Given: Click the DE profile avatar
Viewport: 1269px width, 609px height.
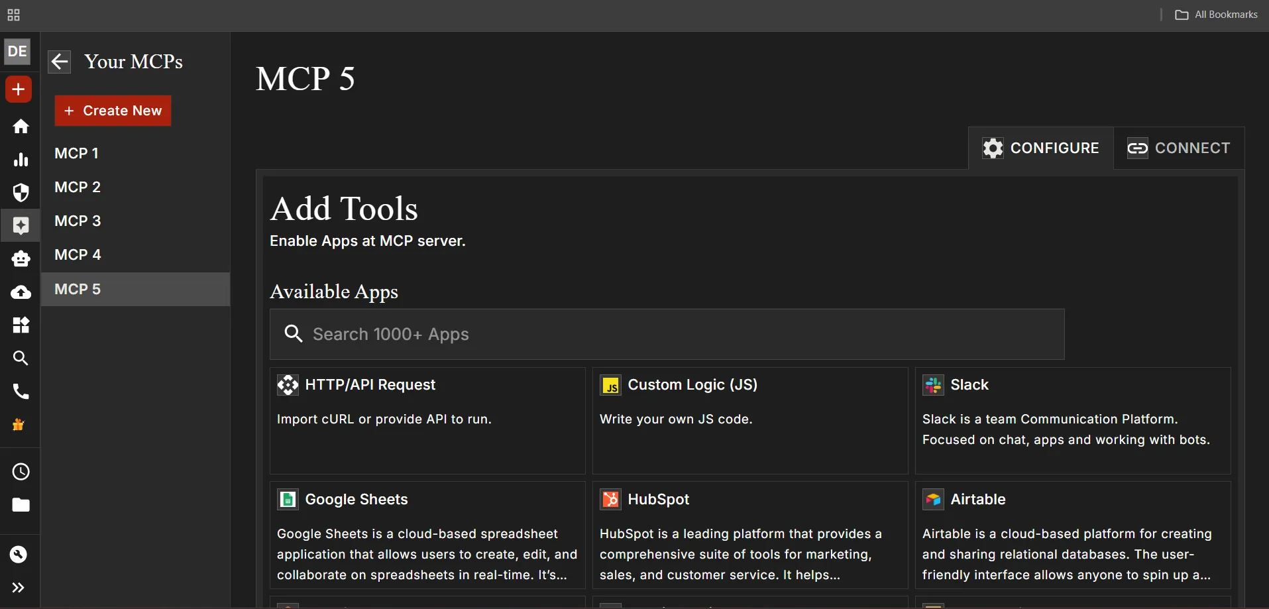Looking at the screenshot, I should coord(17,51).
